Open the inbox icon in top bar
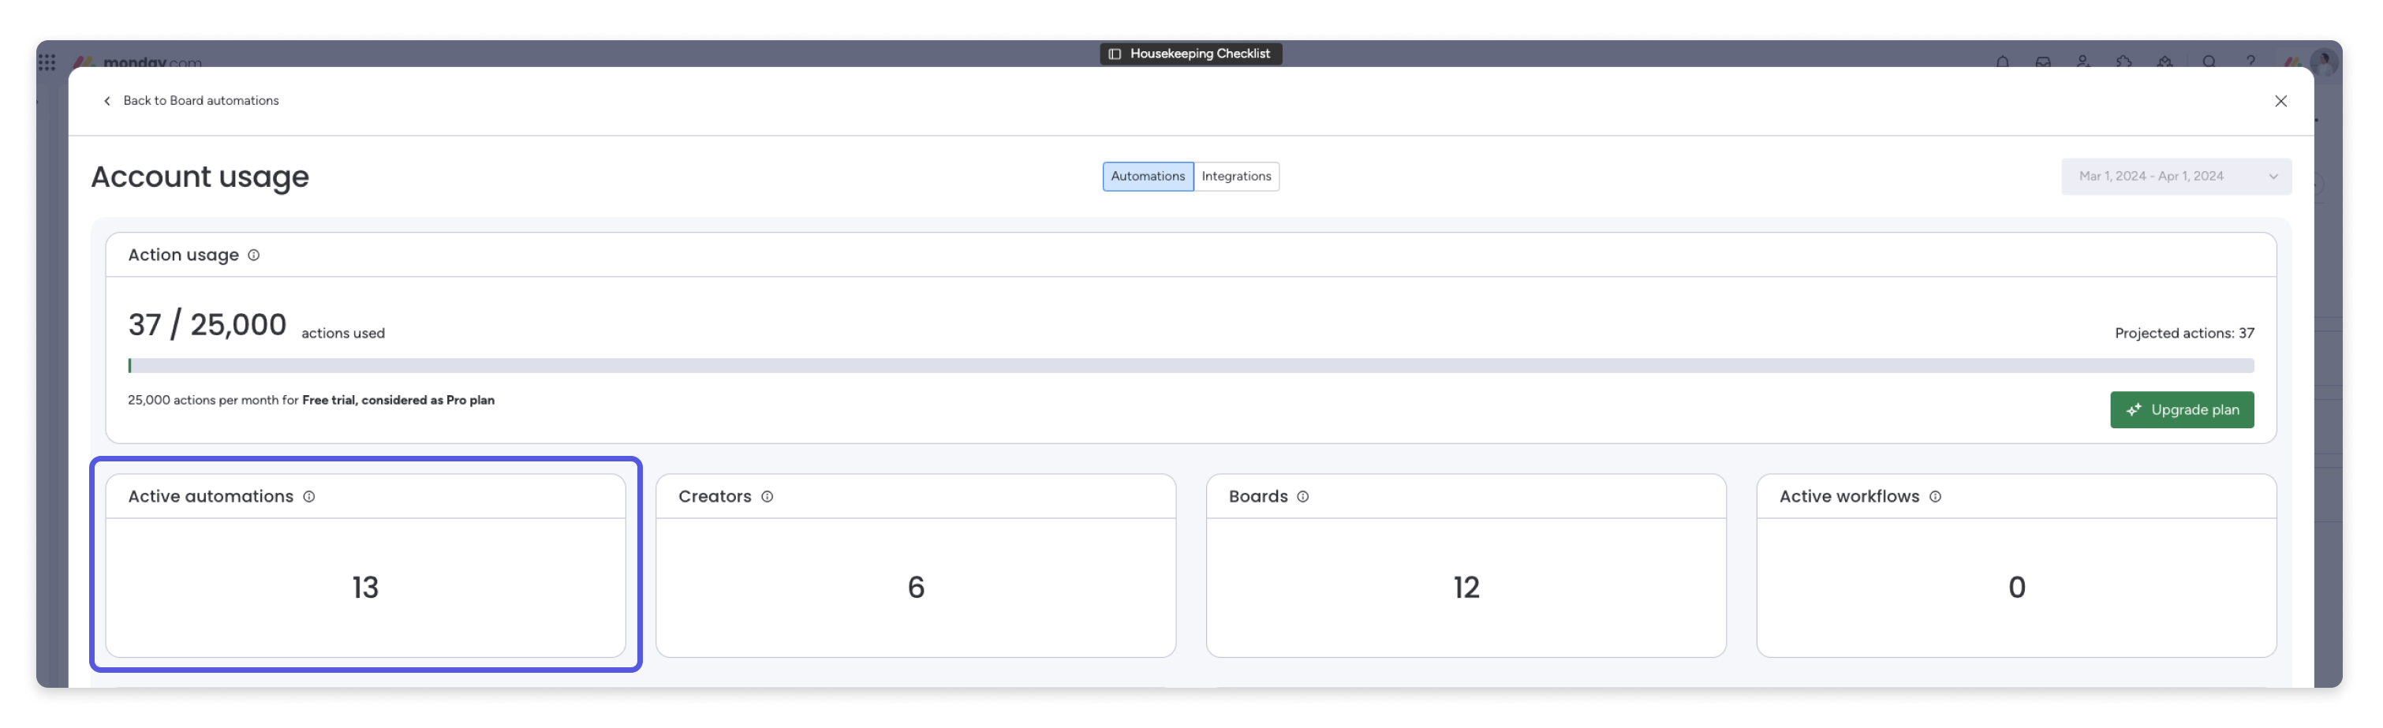Image resolution: width=2383 pixels, height=728 pixels. point(2042,62)
